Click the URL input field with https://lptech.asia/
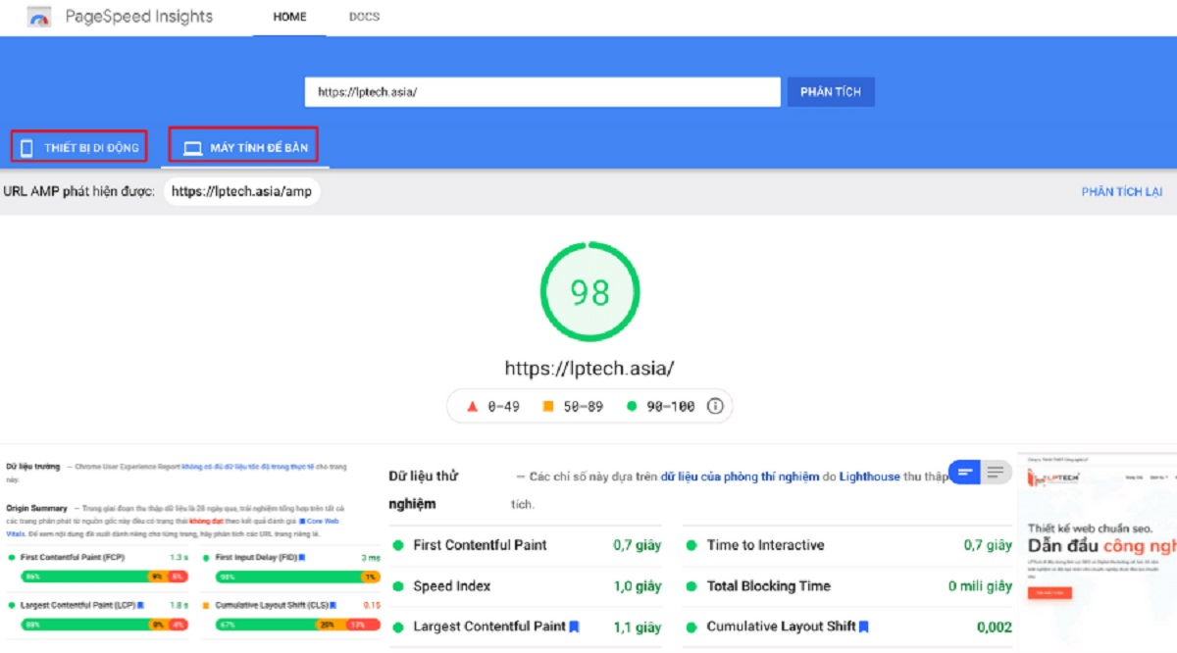The height and width of the screenshot is (653, 1177). click(x=542, y=92)
